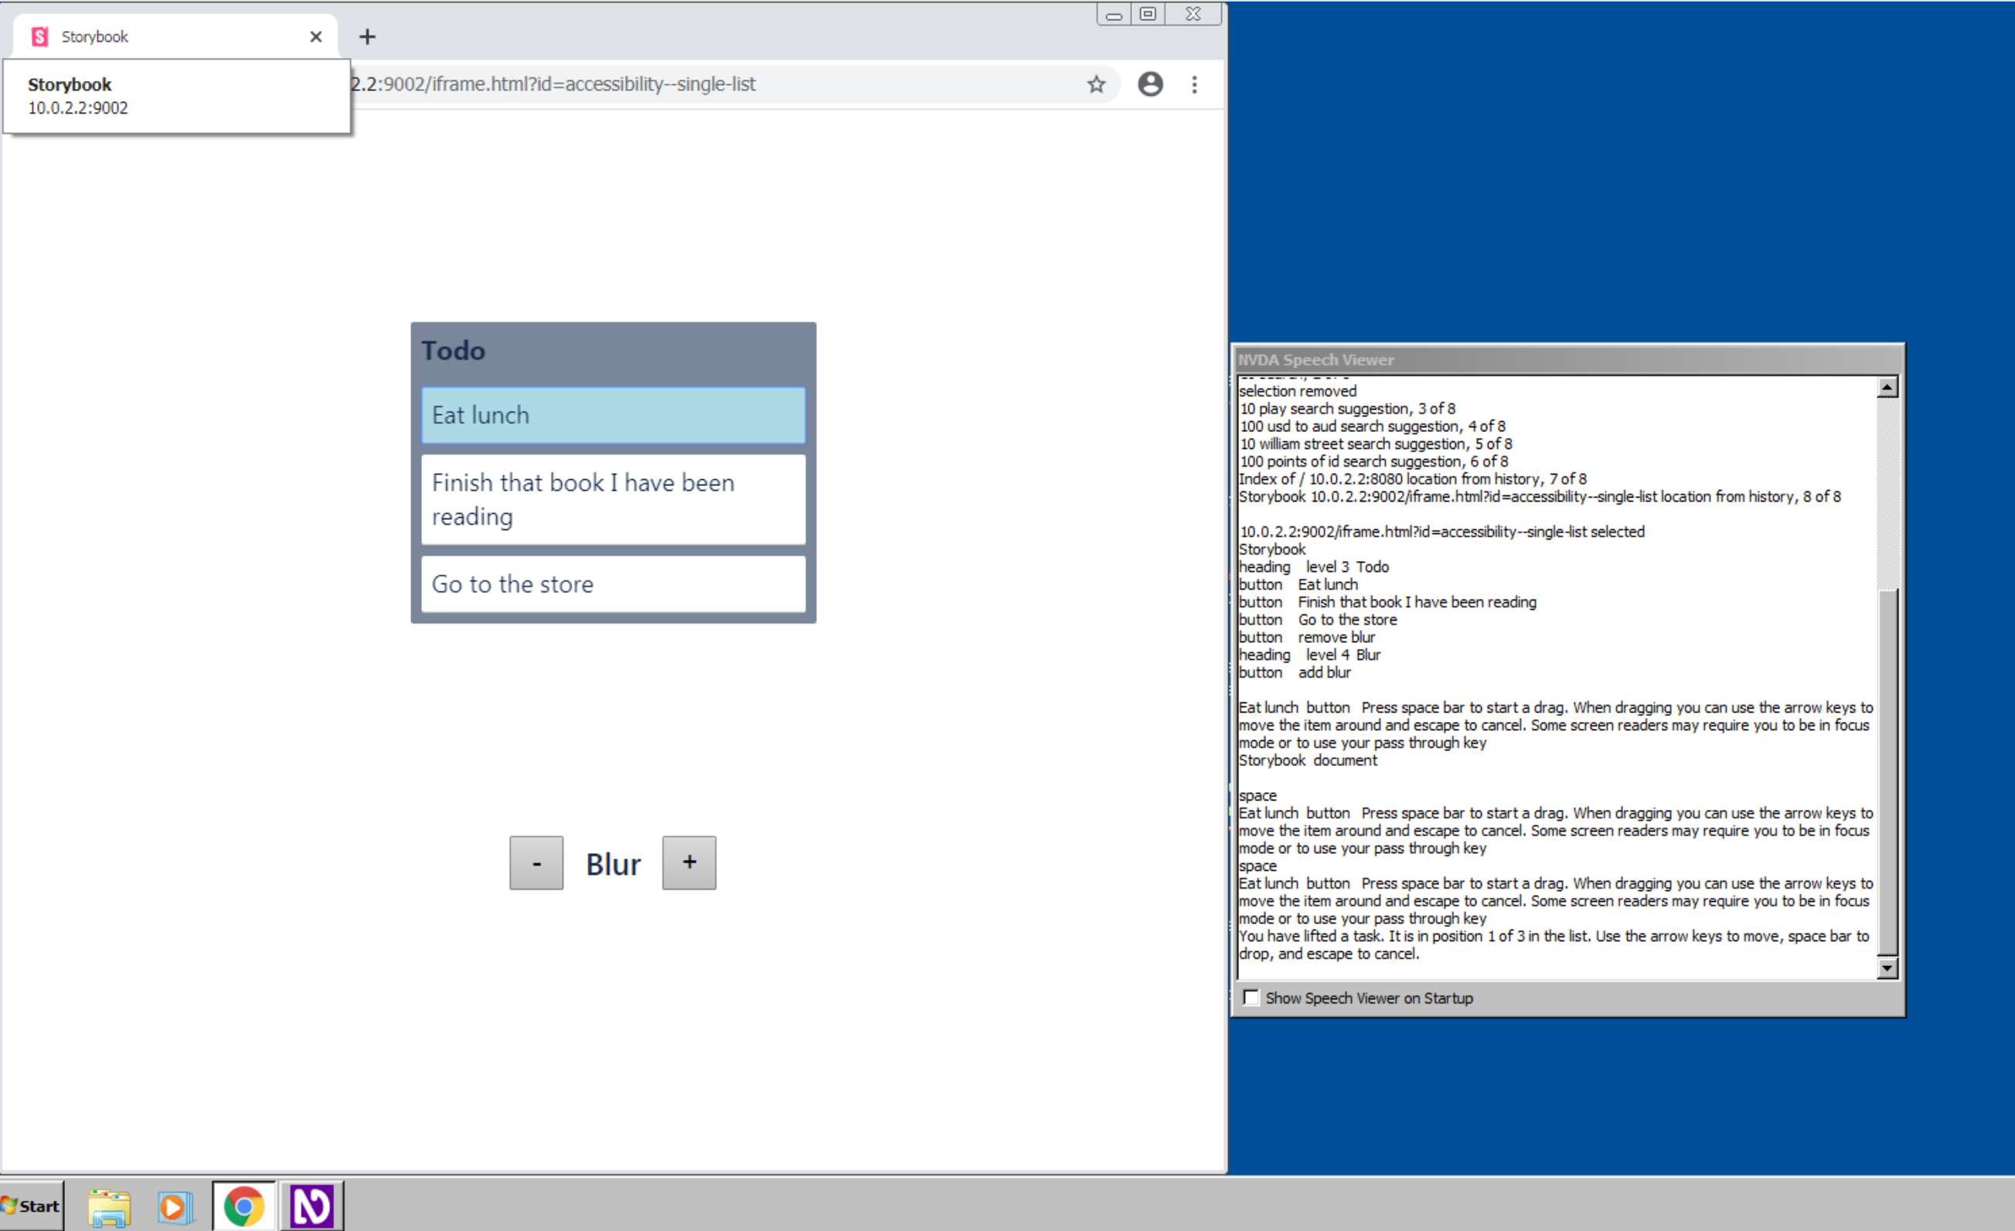Click the Google account icon in toolbar
This screenshot has height=1231, width=2015.
[x=1150, y=85]
